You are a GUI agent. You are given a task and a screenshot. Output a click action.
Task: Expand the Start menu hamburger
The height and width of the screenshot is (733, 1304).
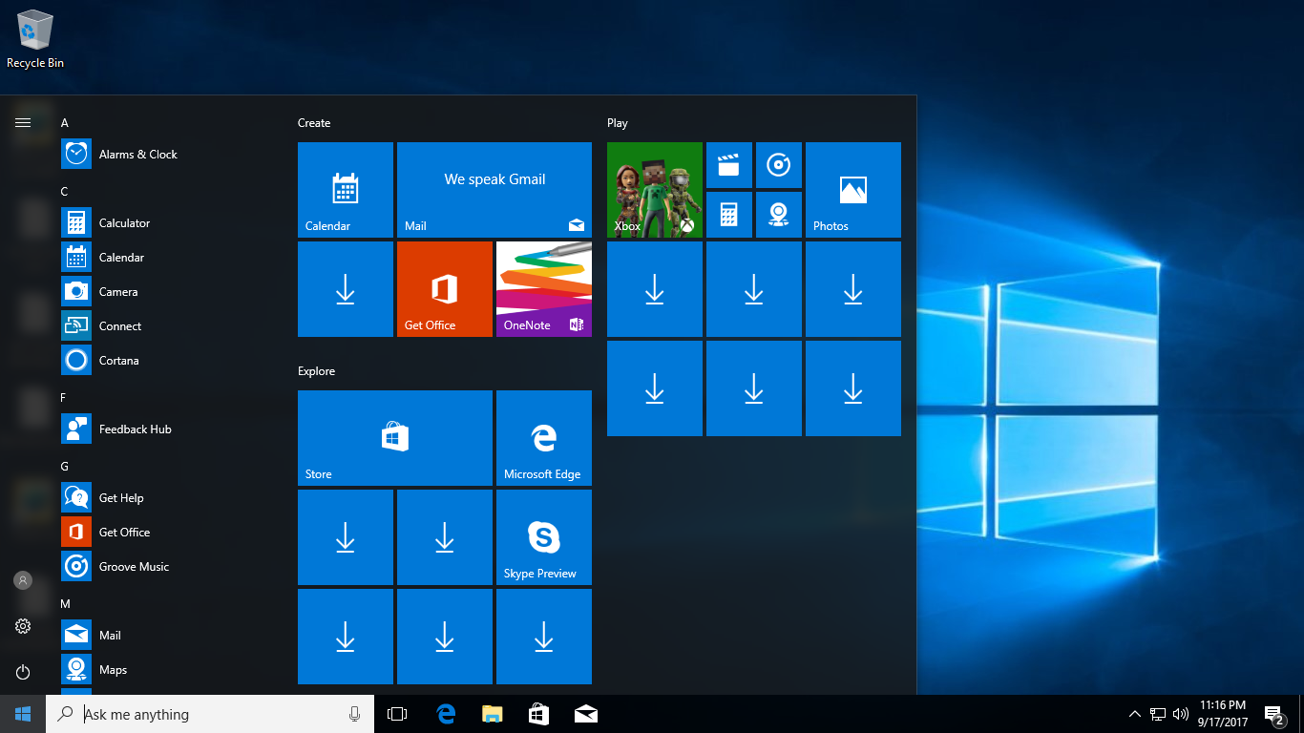click(23, 122)
